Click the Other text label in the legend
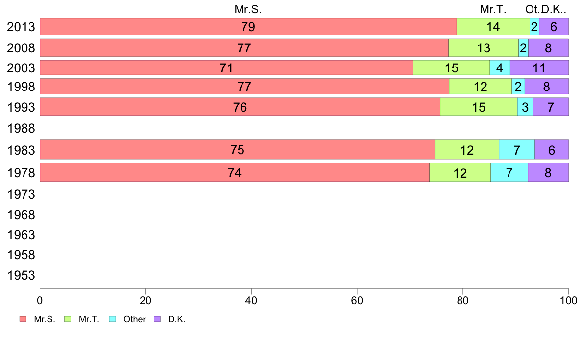This screenshot has width=582, height=360. (135, 319)
